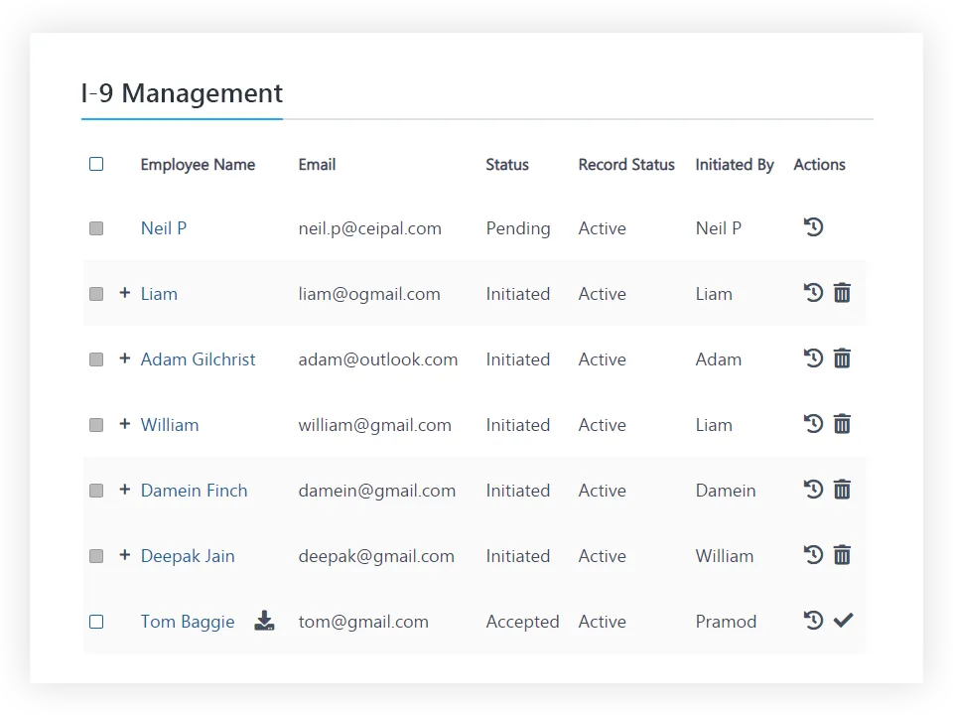953x715 pixels.
Task: View history for Tom Baggie's record
Action: pos(813,621)
